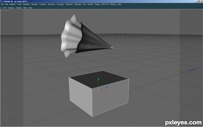Select the cube's dark top face
Image resolution: width=203 pixels, height=127 pixels.
point(99,79)
